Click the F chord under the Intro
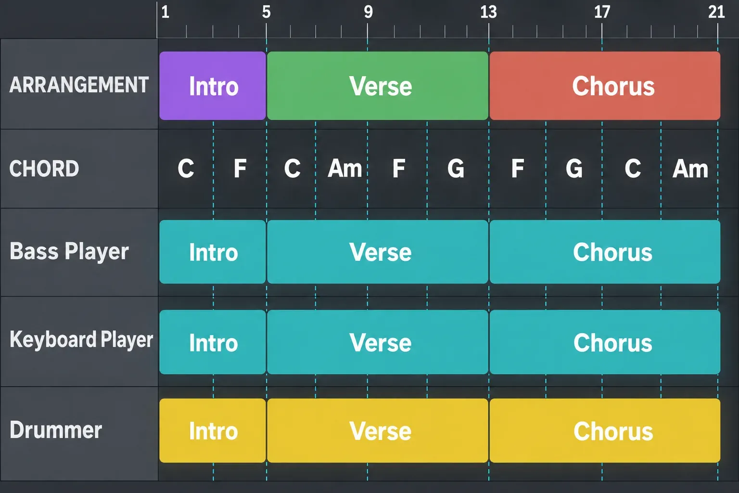 (240, 169)
